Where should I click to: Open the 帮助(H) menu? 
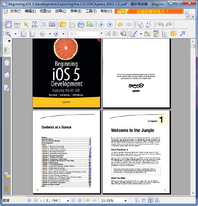tap(106, 11)
